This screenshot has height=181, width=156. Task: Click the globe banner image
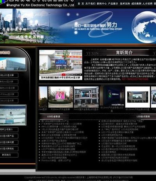144,27
